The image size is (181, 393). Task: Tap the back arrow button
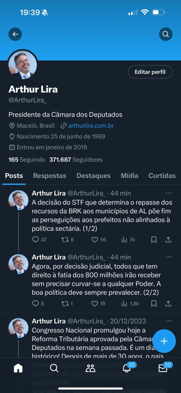coord(15,34)
